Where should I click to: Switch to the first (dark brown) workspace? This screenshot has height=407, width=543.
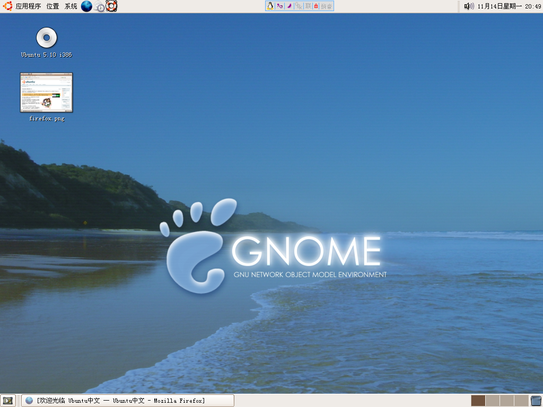(x=478, y=401)
